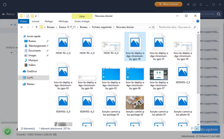Open the Accueil ribbon tab

[36, 21]
